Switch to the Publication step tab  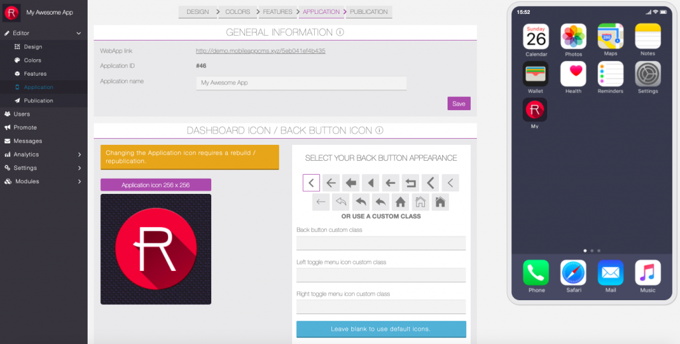[369, 11]
